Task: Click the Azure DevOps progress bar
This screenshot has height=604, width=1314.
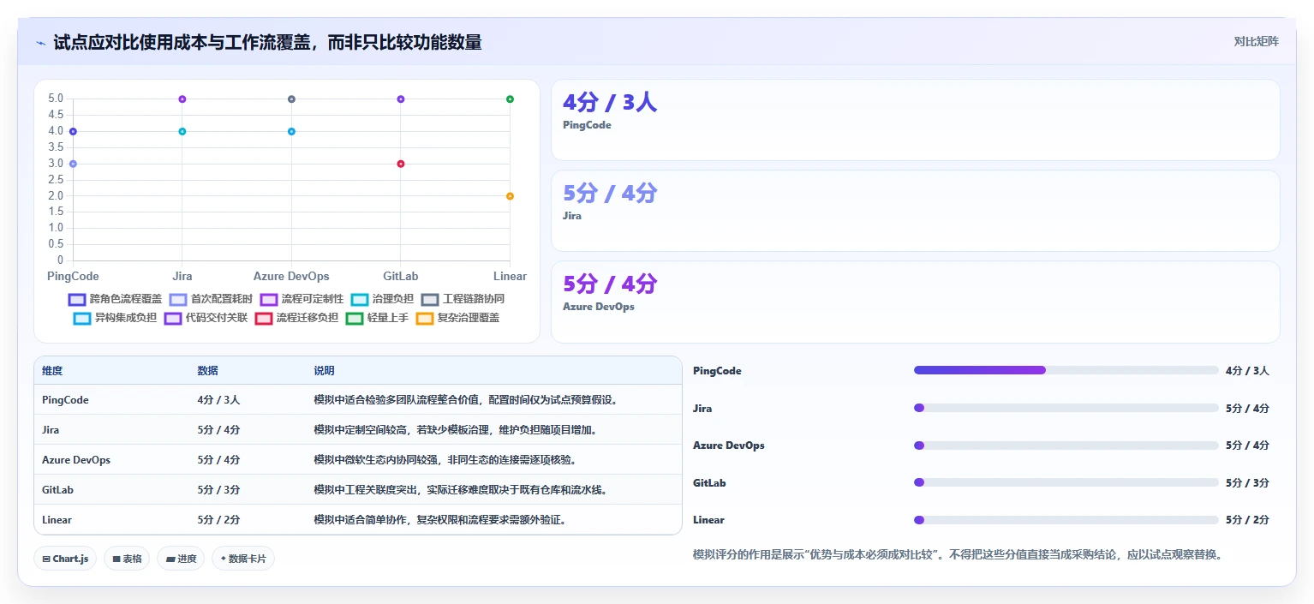Action: pos(1066,446)
